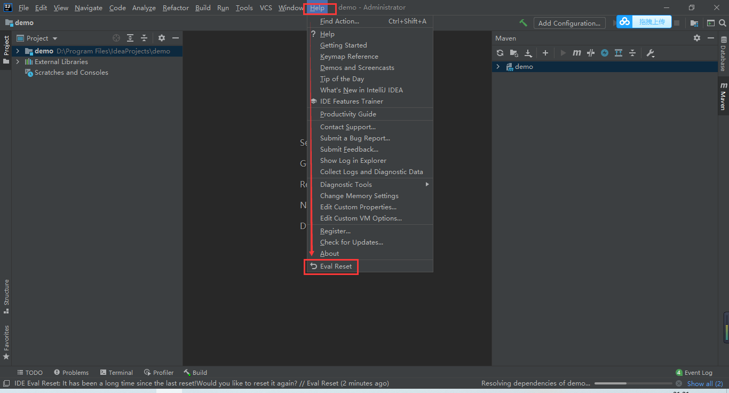Open Profiler tool window
The height and width of the screenshot is (393, 729).
coord(159,373)
